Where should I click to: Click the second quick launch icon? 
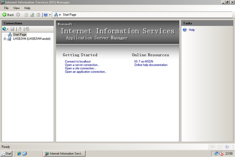click(x=25, y=153)
